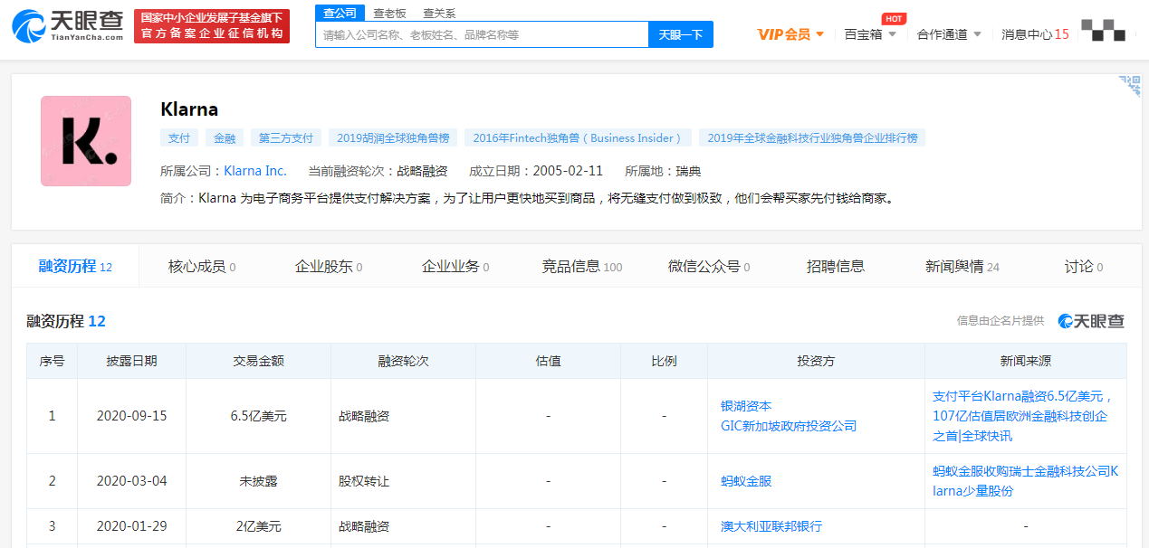The height and width of the screenshot is (548, 1149).
Task: Open the 新闻舆情 tab
Action: (x=962, y=267)
